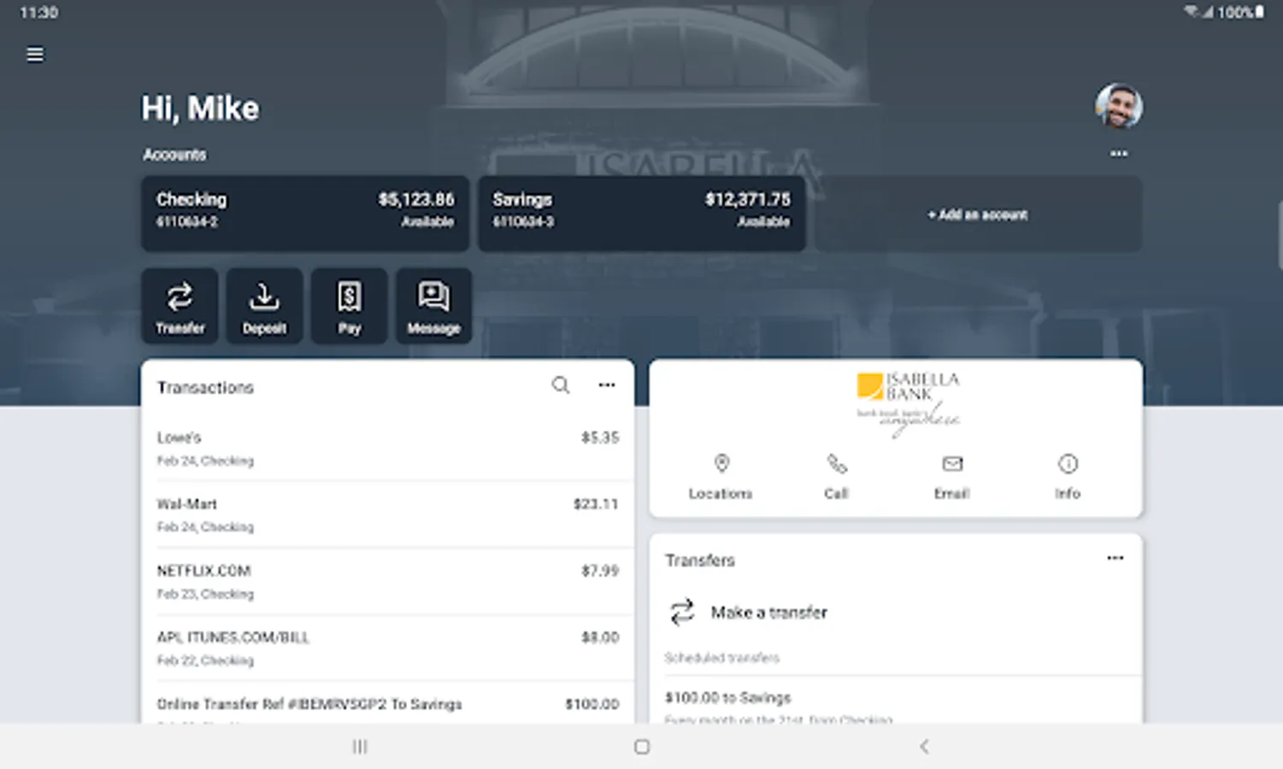Click the vertical scrollbar handle at right edge
The width and height of the screenshot is (1283, 769).
(x=1280, y=237)
